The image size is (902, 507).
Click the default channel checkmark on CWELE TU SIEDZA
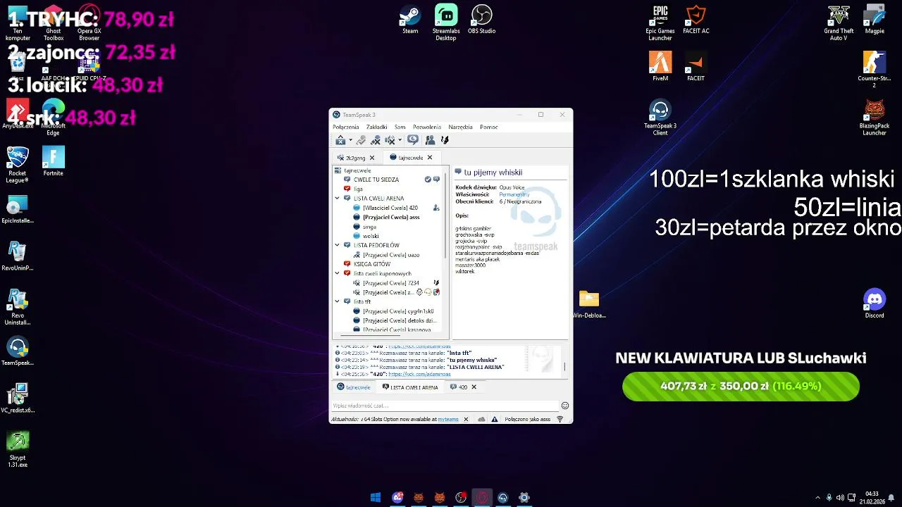(428, 180)
